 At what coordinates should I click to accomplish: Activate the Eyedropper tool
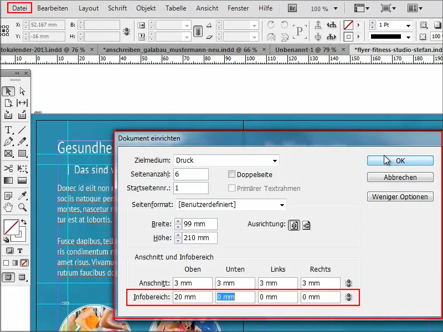point(22,195)
